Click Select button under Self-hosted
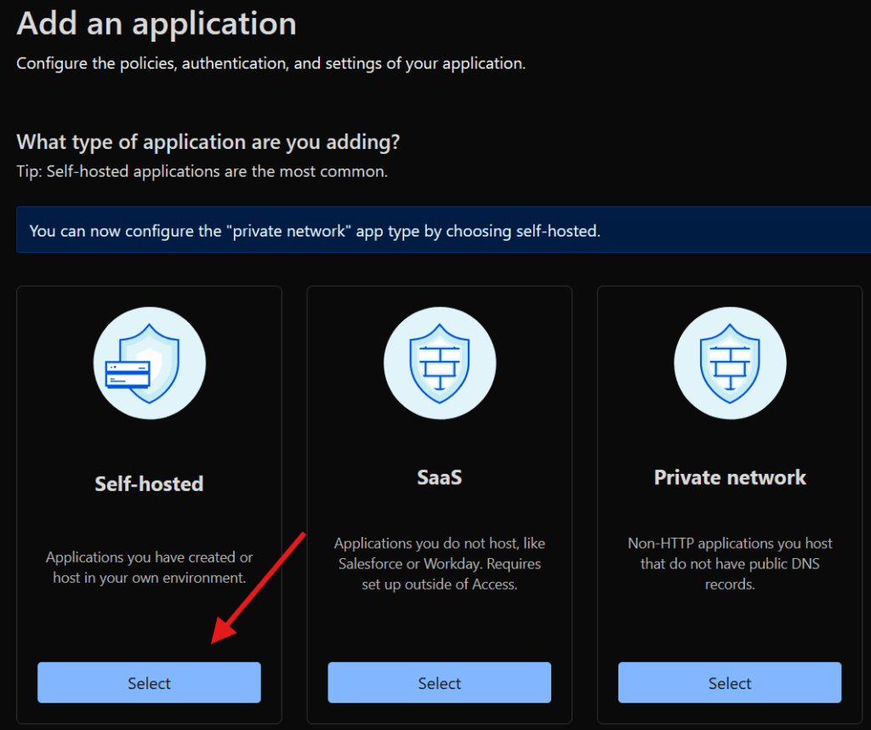Screen dimensions: 871x730 pyautogui.click(x=149, y=682)
